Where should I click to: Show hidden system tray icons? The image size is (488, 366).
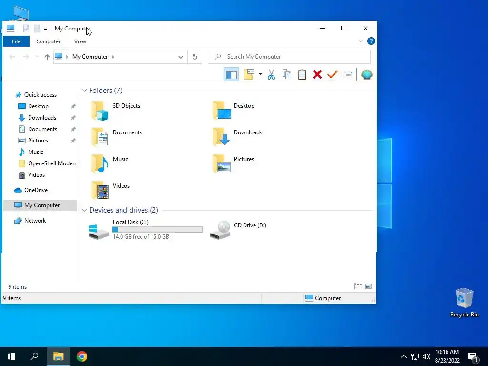(403, 356)
